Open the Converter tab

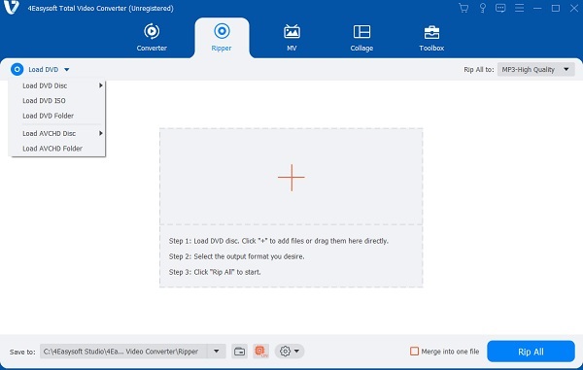[152, 38]
